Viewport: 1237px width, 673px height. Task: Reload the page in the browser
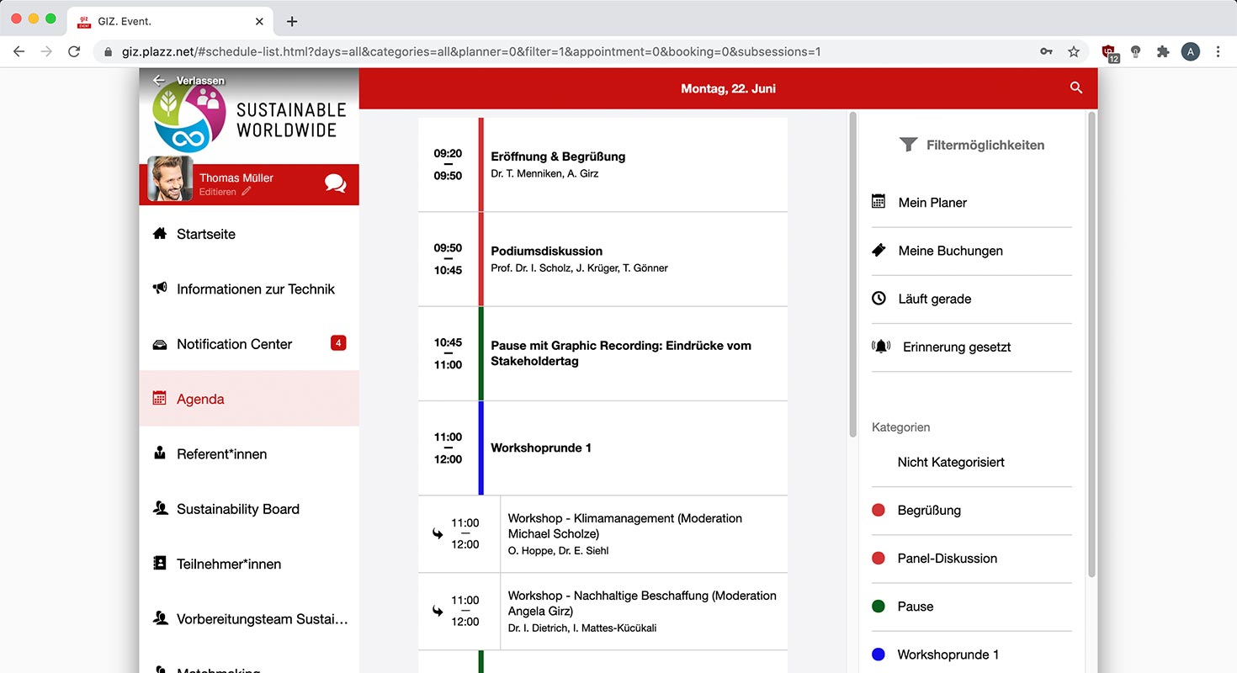coord(74,51)
